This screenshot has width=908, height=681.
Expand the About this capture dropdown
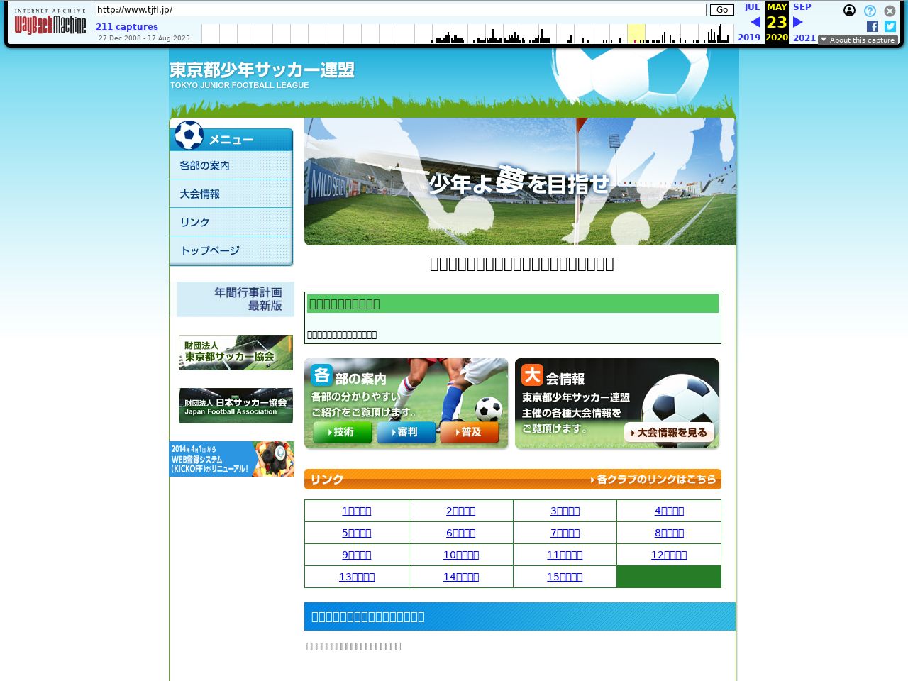point(858,40)
